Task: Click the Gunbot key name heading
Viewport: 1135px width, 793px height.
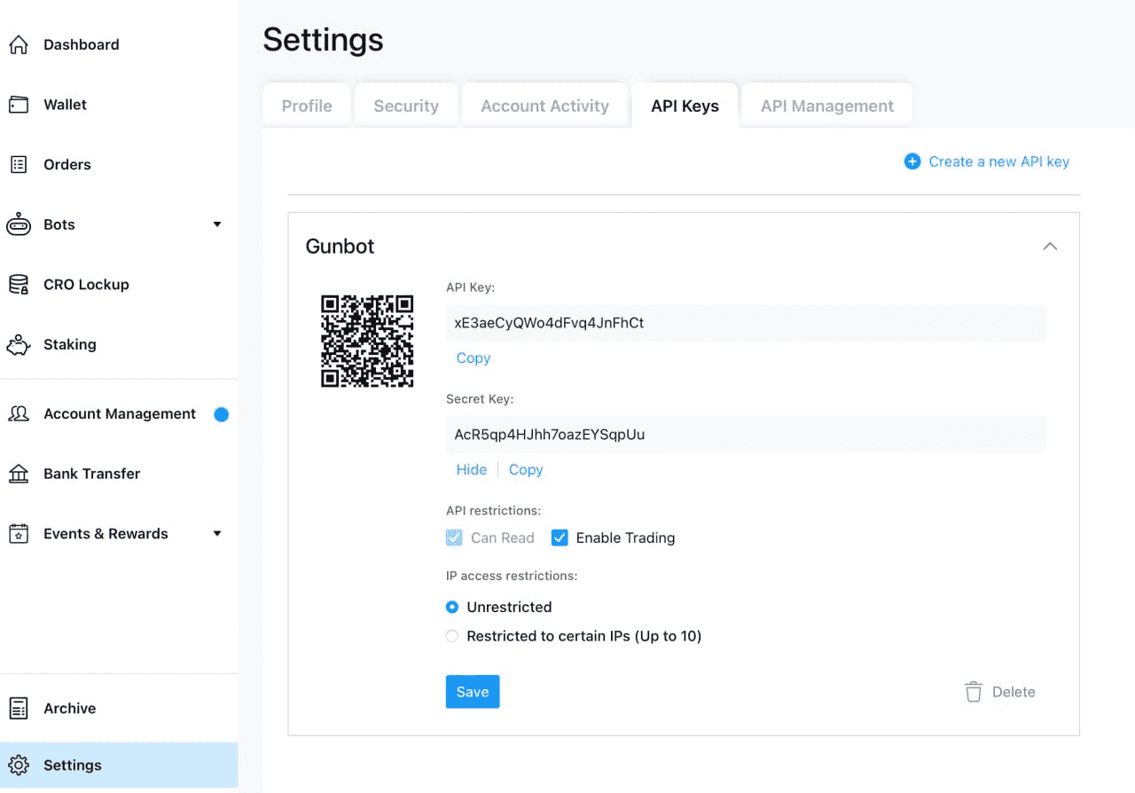Action: click(x=340, y=247)
